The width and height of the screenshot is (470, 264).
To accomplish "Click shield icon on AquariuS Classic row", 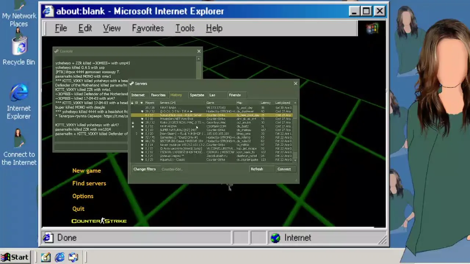I will point(142,159).
